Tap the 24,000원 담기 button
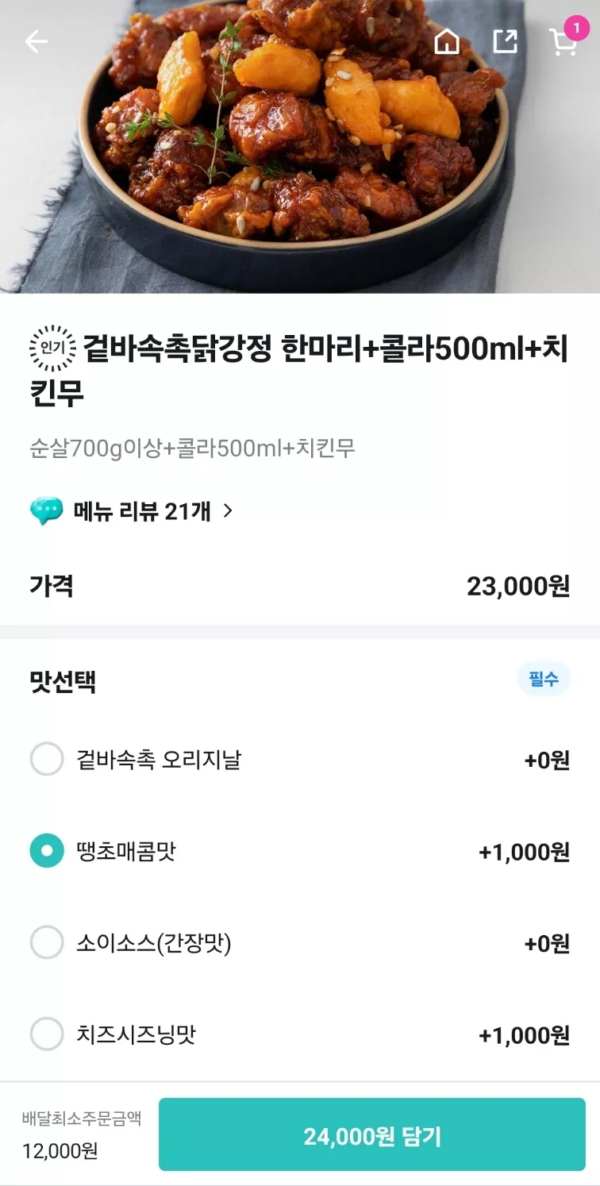Screen dimensions: 600x1186 click(372, 1134)
